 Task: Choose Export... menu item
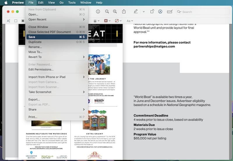57,99
